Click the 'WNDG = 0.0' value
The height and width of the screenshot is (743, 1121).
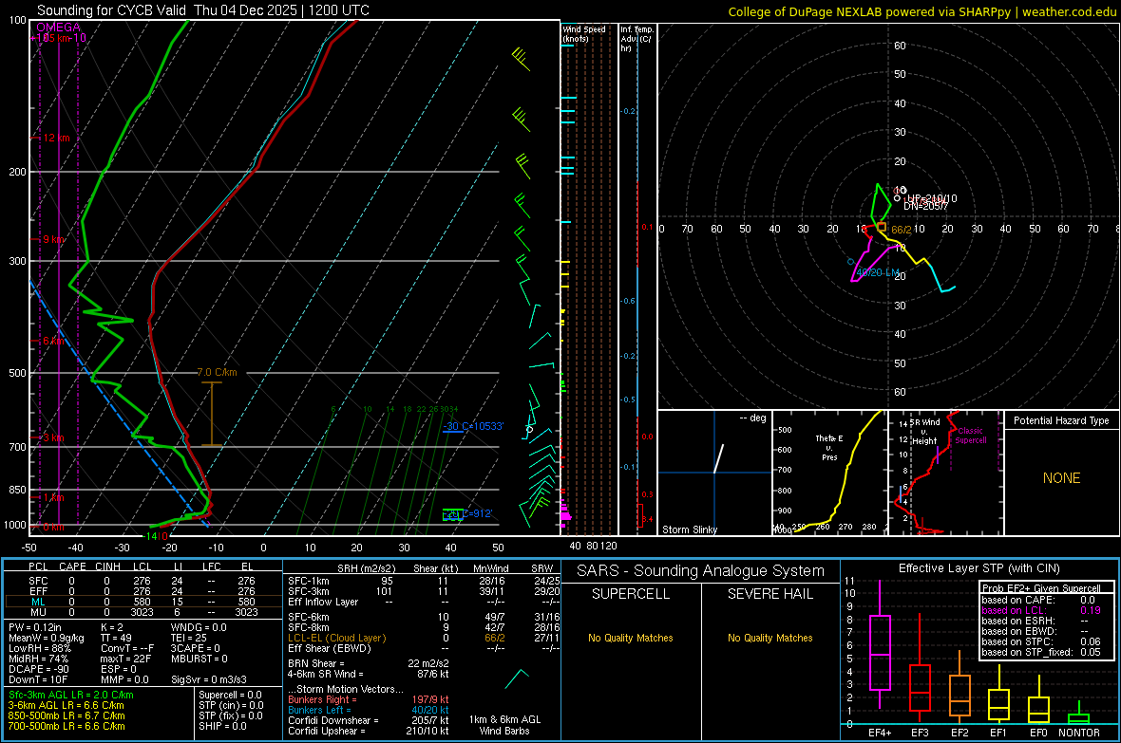pyautogui.click(x=199, y=627)
